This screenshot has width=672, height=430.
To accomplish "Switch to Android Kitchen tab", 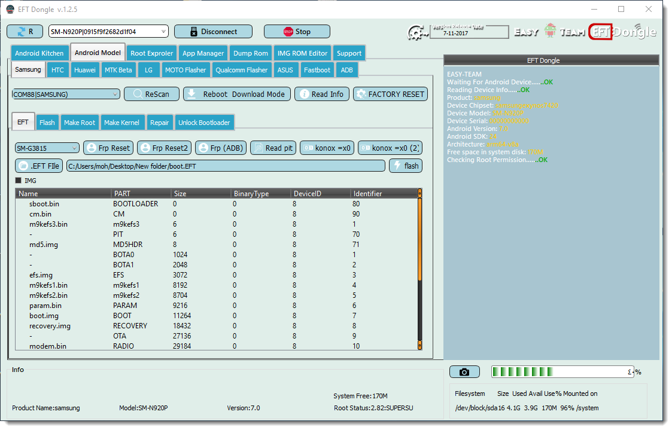I will [x=39, y=54].
